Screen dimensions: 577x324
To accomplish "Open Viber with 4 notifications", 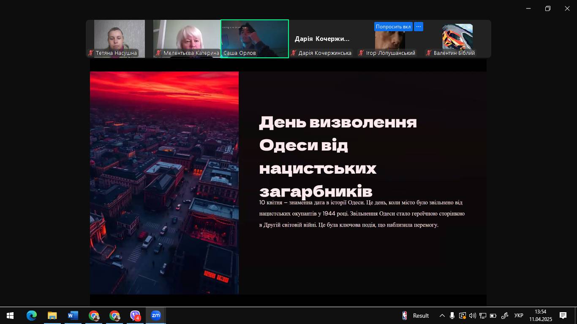I will [135, 316].
